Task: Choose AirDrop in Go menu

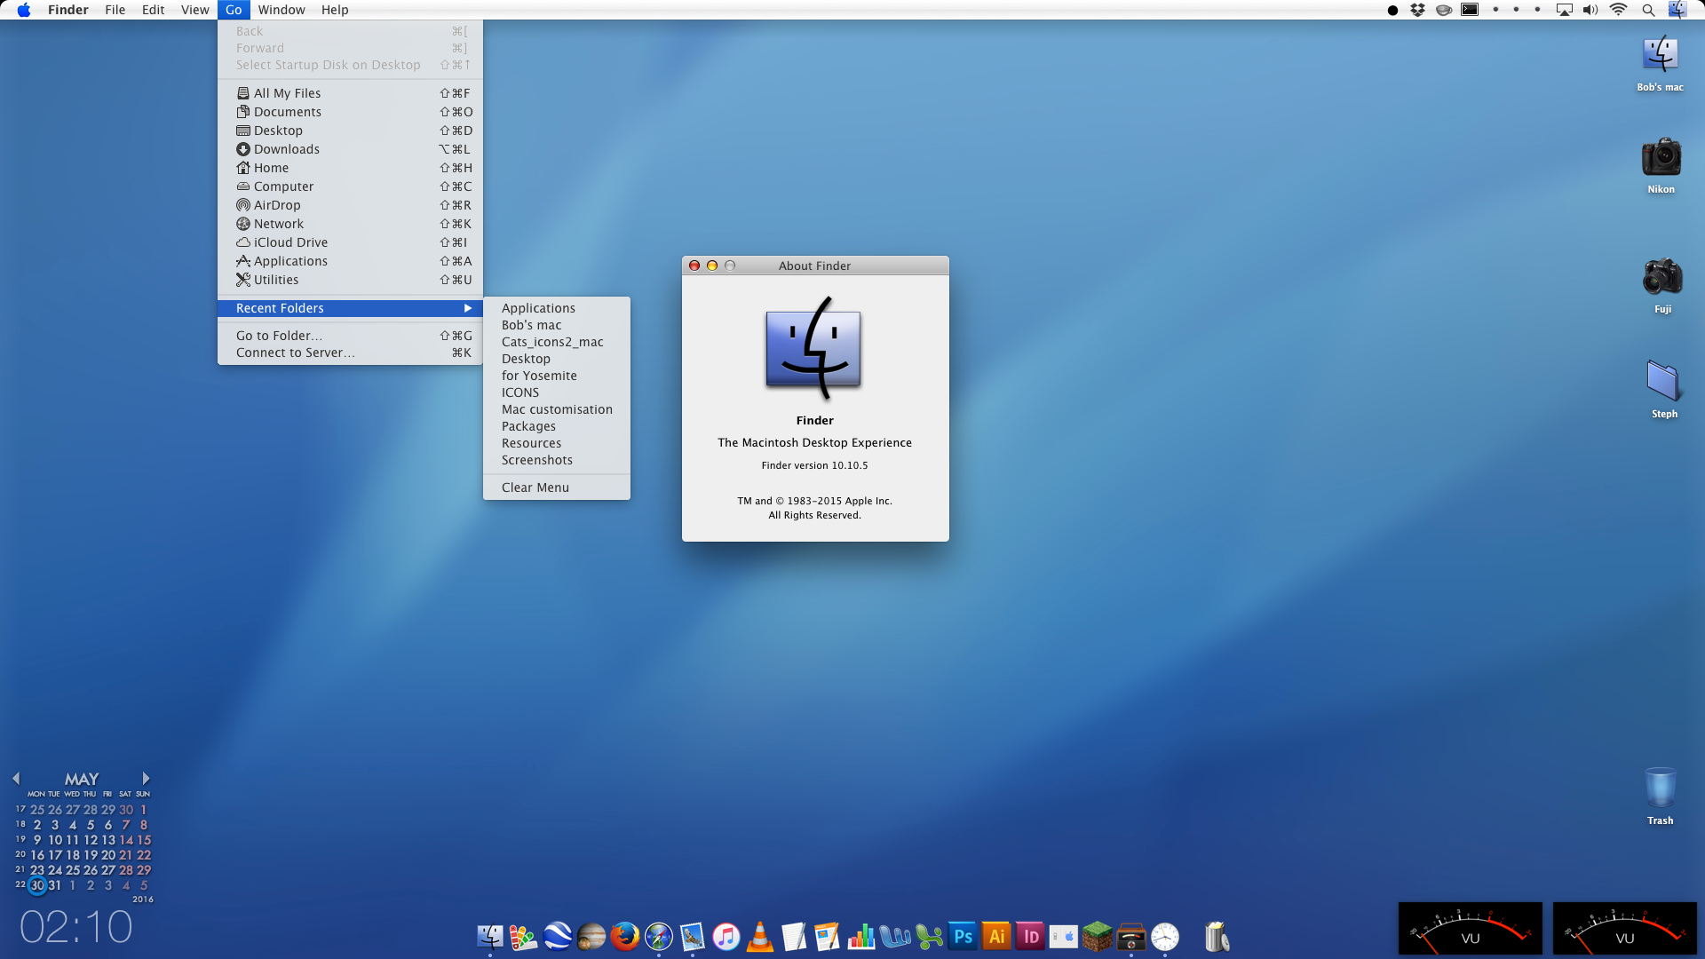Action: pyautogui.click(x=350, y=205)
